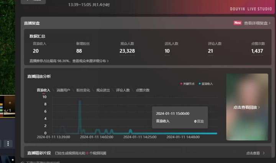Click the 20 音浪收入 summary value
This screenshot has width=276, height=163.
click(36, 51)
